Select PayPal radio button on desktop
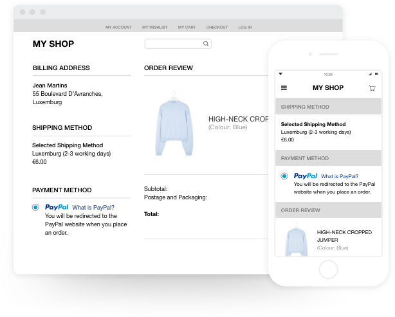395x317 pixels. [35, 208]
